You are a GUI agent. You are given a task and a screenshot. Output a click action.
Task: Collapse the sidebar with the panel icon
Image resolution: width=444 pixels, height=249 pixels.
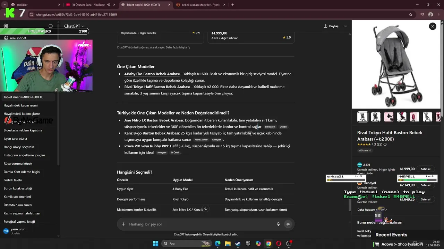(x=51, y=26)
